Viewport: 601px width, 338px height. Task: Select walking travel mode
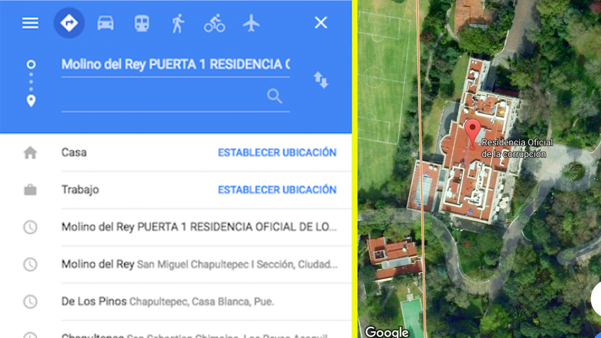coord(178,23)
